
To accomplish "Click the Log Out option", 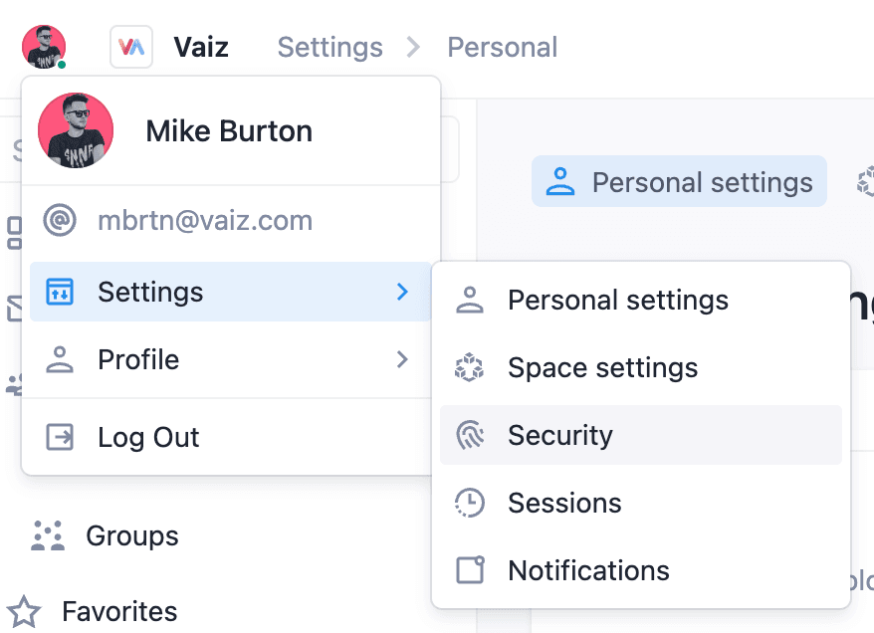I will point(148,437).
